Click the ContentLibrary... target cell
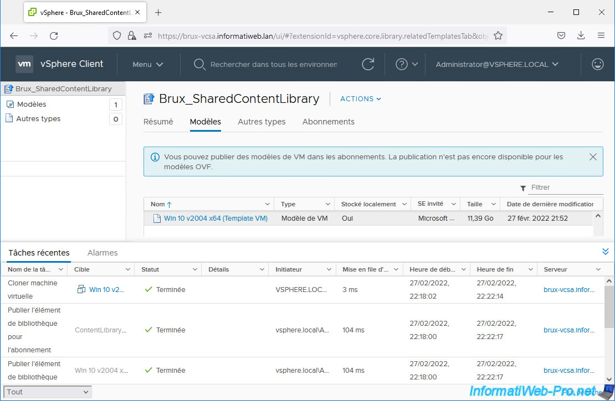 pyautogui.click(x=101, y=330)
